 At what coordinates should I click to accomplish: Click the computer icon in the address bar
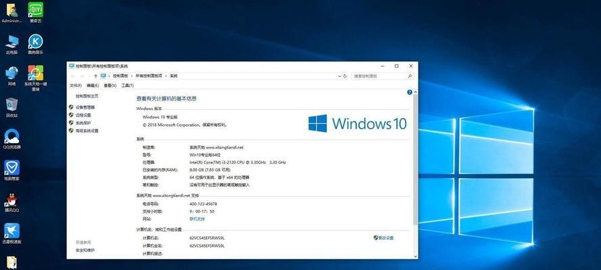point(104,76)
